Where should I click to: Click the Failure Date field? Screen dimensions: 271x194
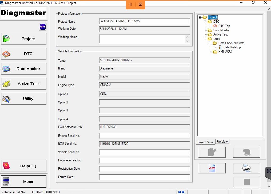point(144,177)
